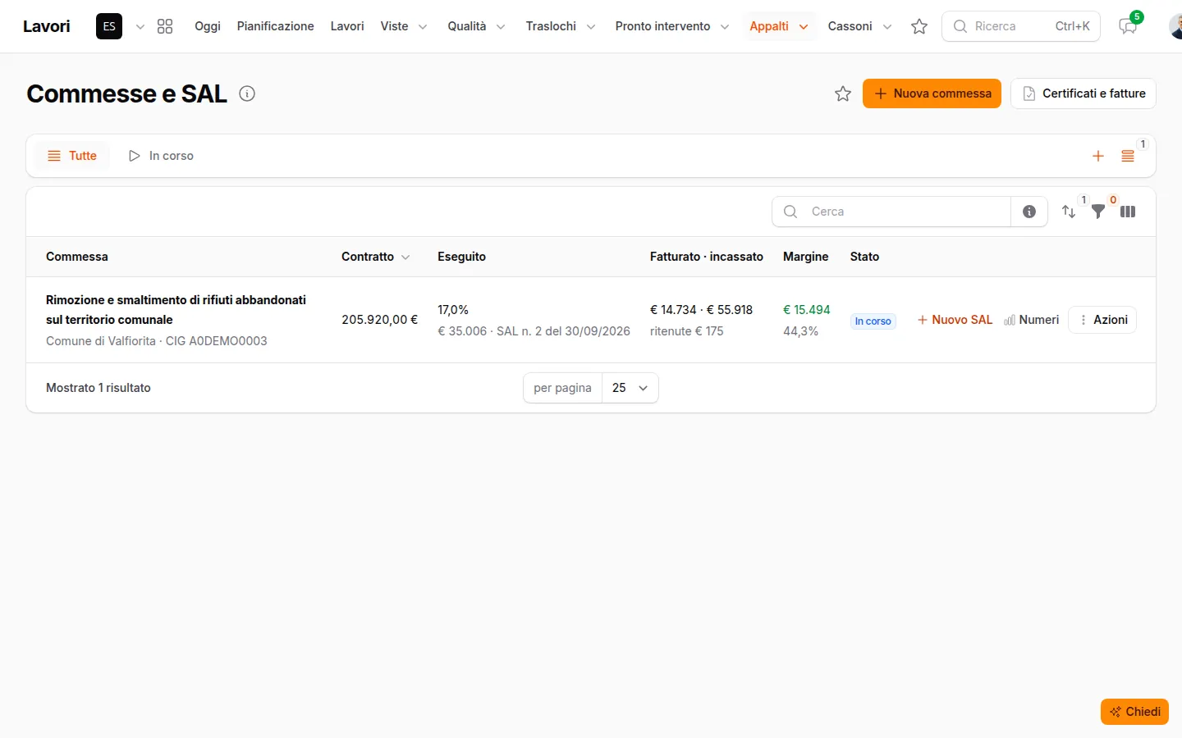The width and height of the screenshot is (1182, 738).
Task: Open the apps grid icon
Action: (x=165, y=26)
